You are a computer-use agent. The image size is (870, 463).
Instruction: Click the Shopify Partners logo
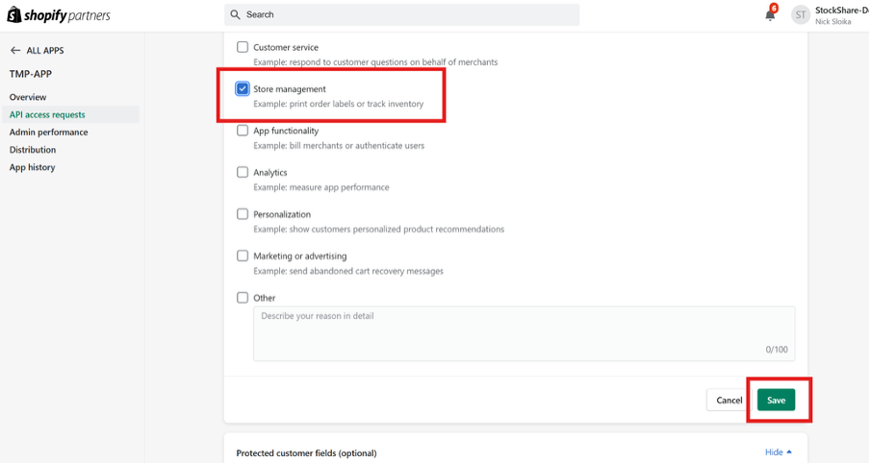(60, 14)
